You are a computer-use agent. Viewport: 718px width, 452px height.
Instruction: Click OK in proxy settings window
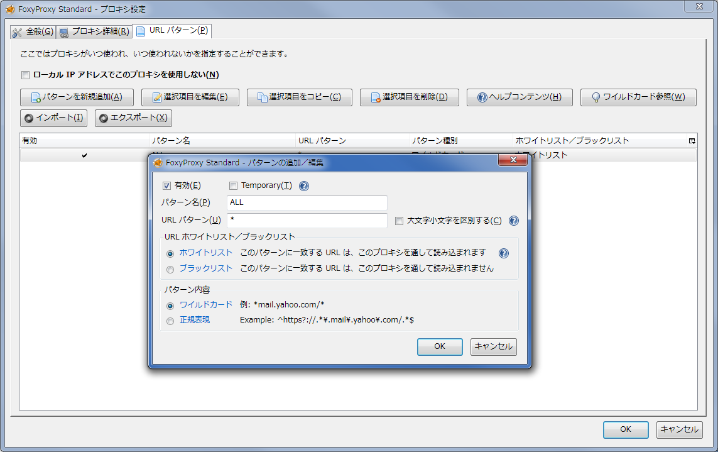[x=626, y=429]
